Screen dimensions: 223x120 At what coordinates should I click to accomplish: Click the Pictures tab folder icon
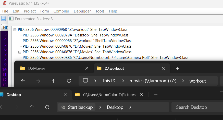click(x=77, y=95)
